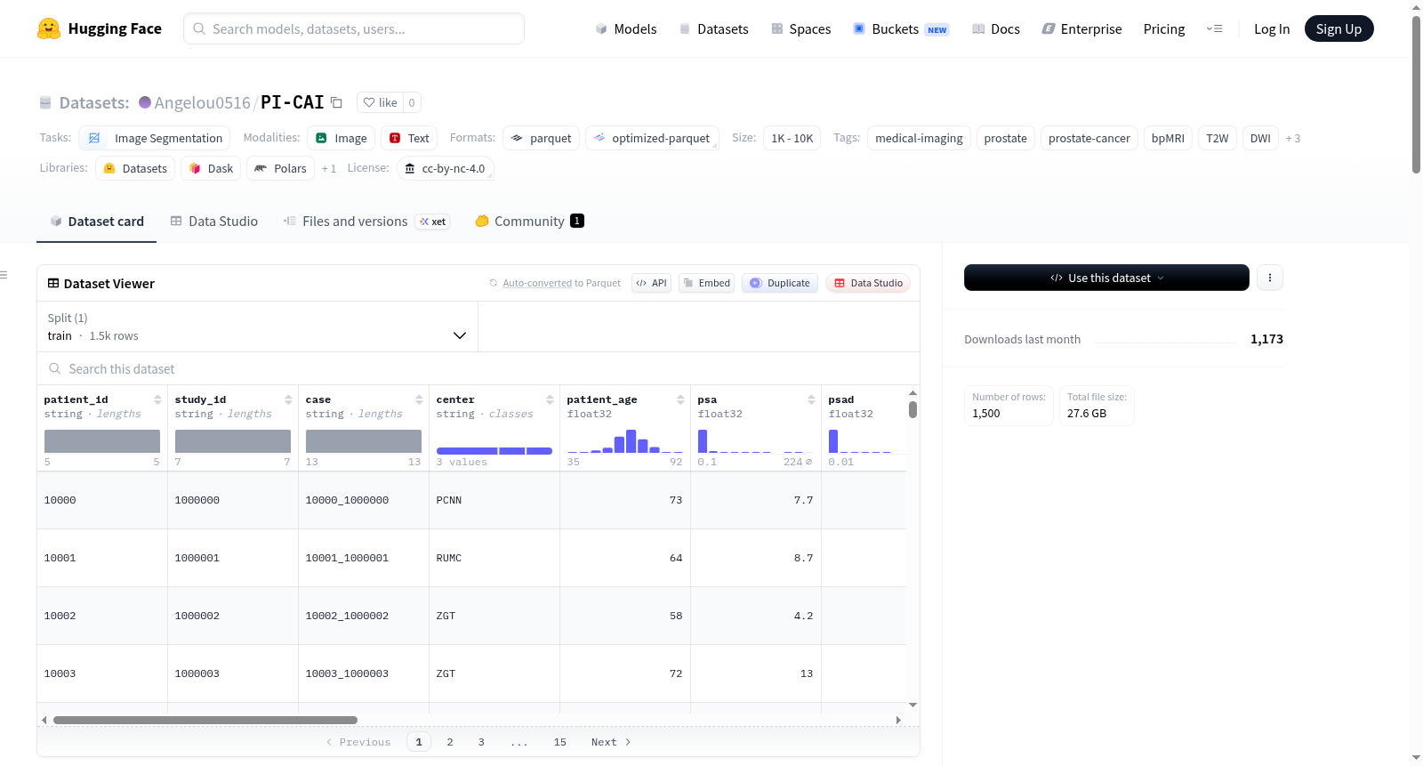Focus the main search models field
Image resolution: width=1423 pixels, height=766 pixels.
click(354, 28)
